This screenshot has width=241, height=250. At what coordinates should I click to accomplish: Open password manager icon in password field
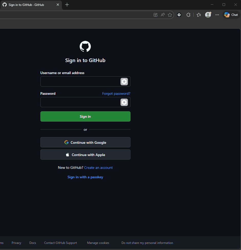[124, 102]
